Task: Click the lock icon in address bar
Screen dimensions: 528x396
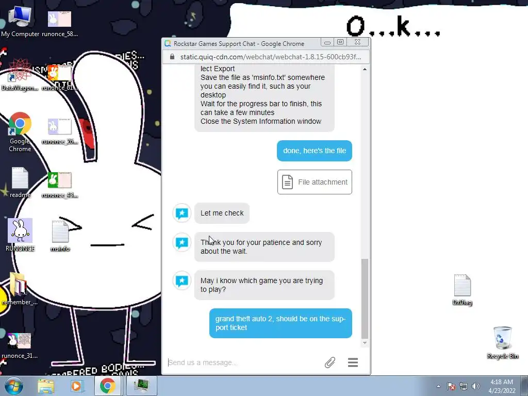Action: [x=172, y=57]
